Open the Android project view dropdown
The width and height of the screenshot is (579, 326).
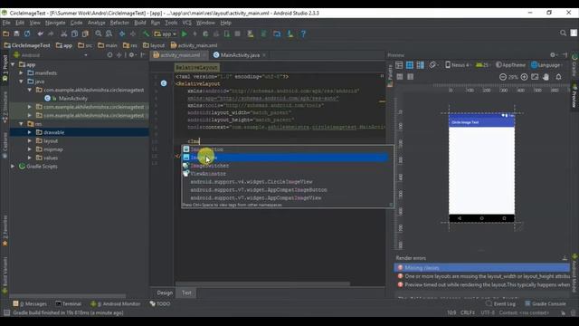(x=51, y=55)
